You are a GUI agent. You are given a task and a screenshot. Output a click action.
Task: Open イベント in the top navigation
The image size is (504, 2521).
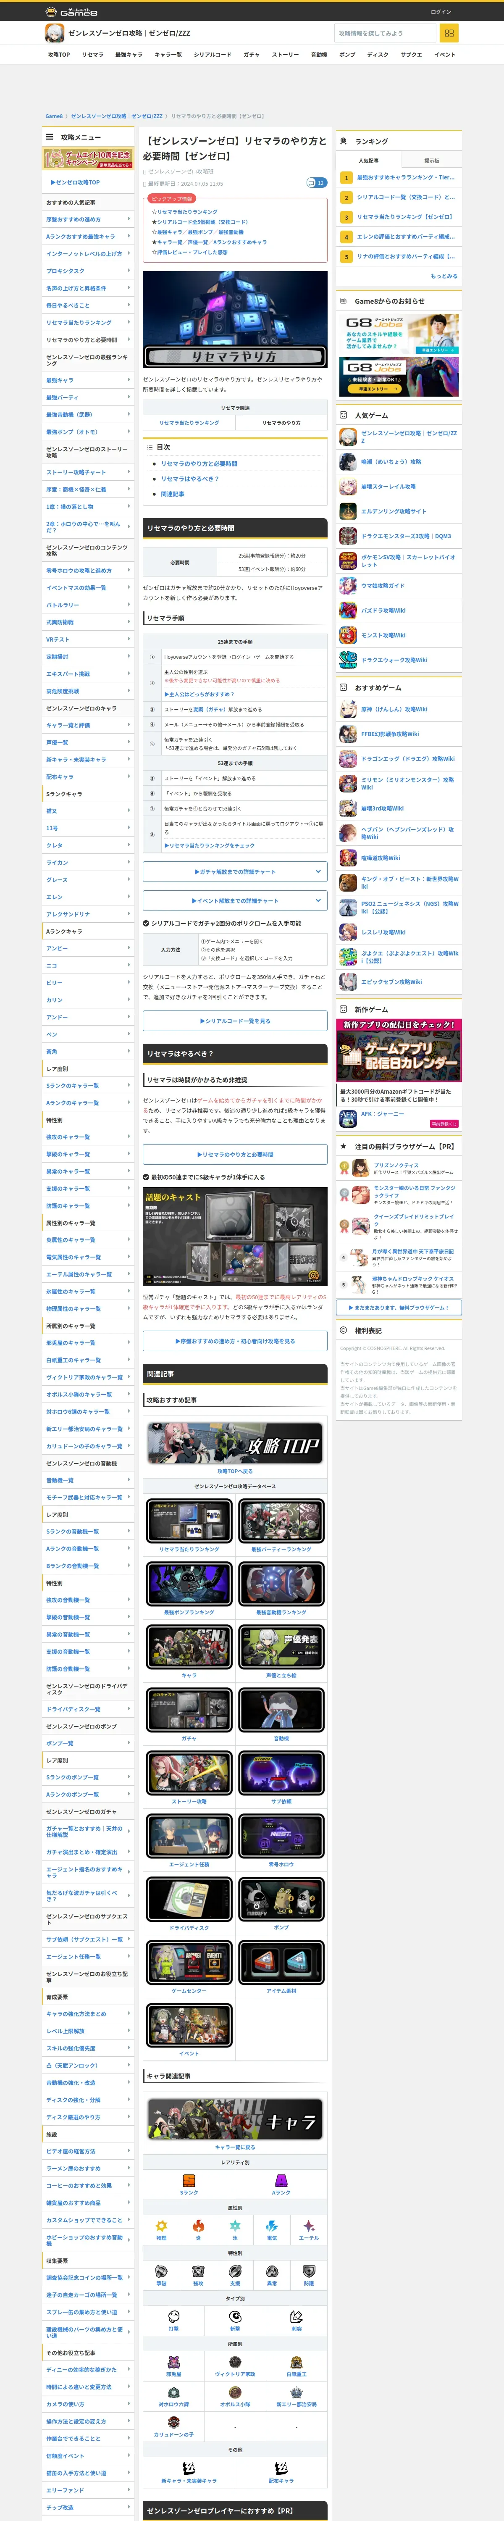[444, 55]
